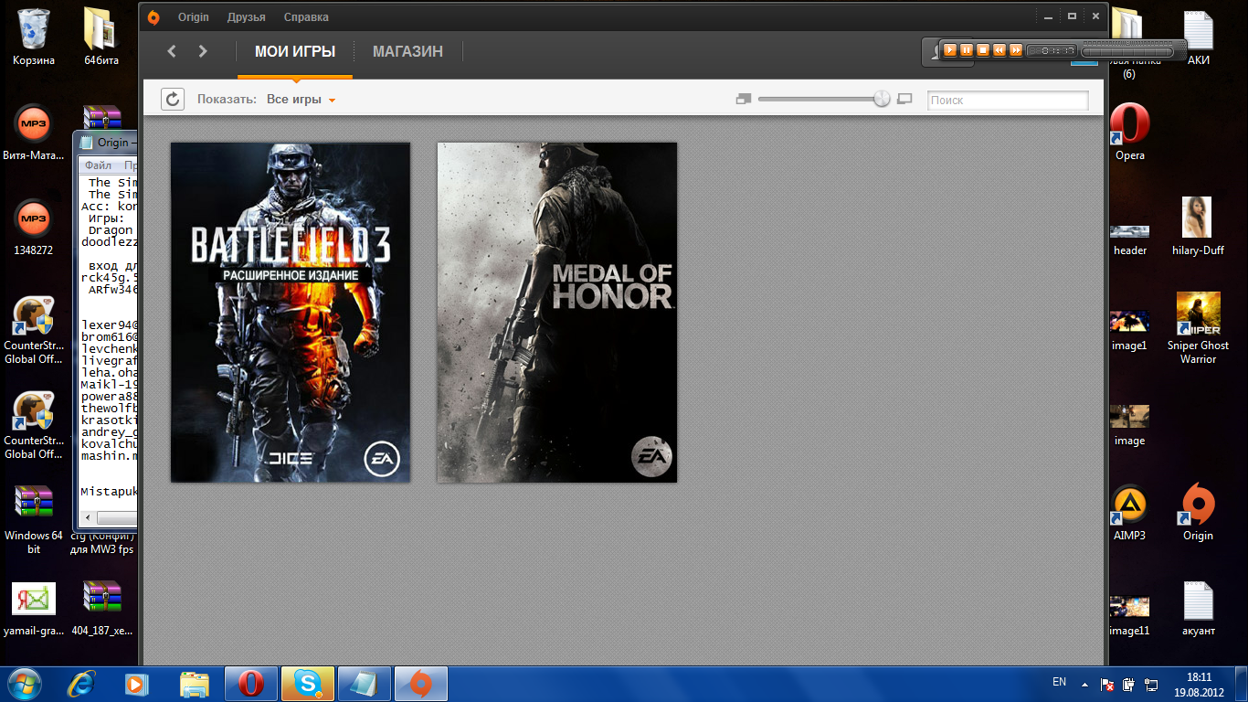
Task: Click the power plug tray icon
Action: click(1128, 684)
